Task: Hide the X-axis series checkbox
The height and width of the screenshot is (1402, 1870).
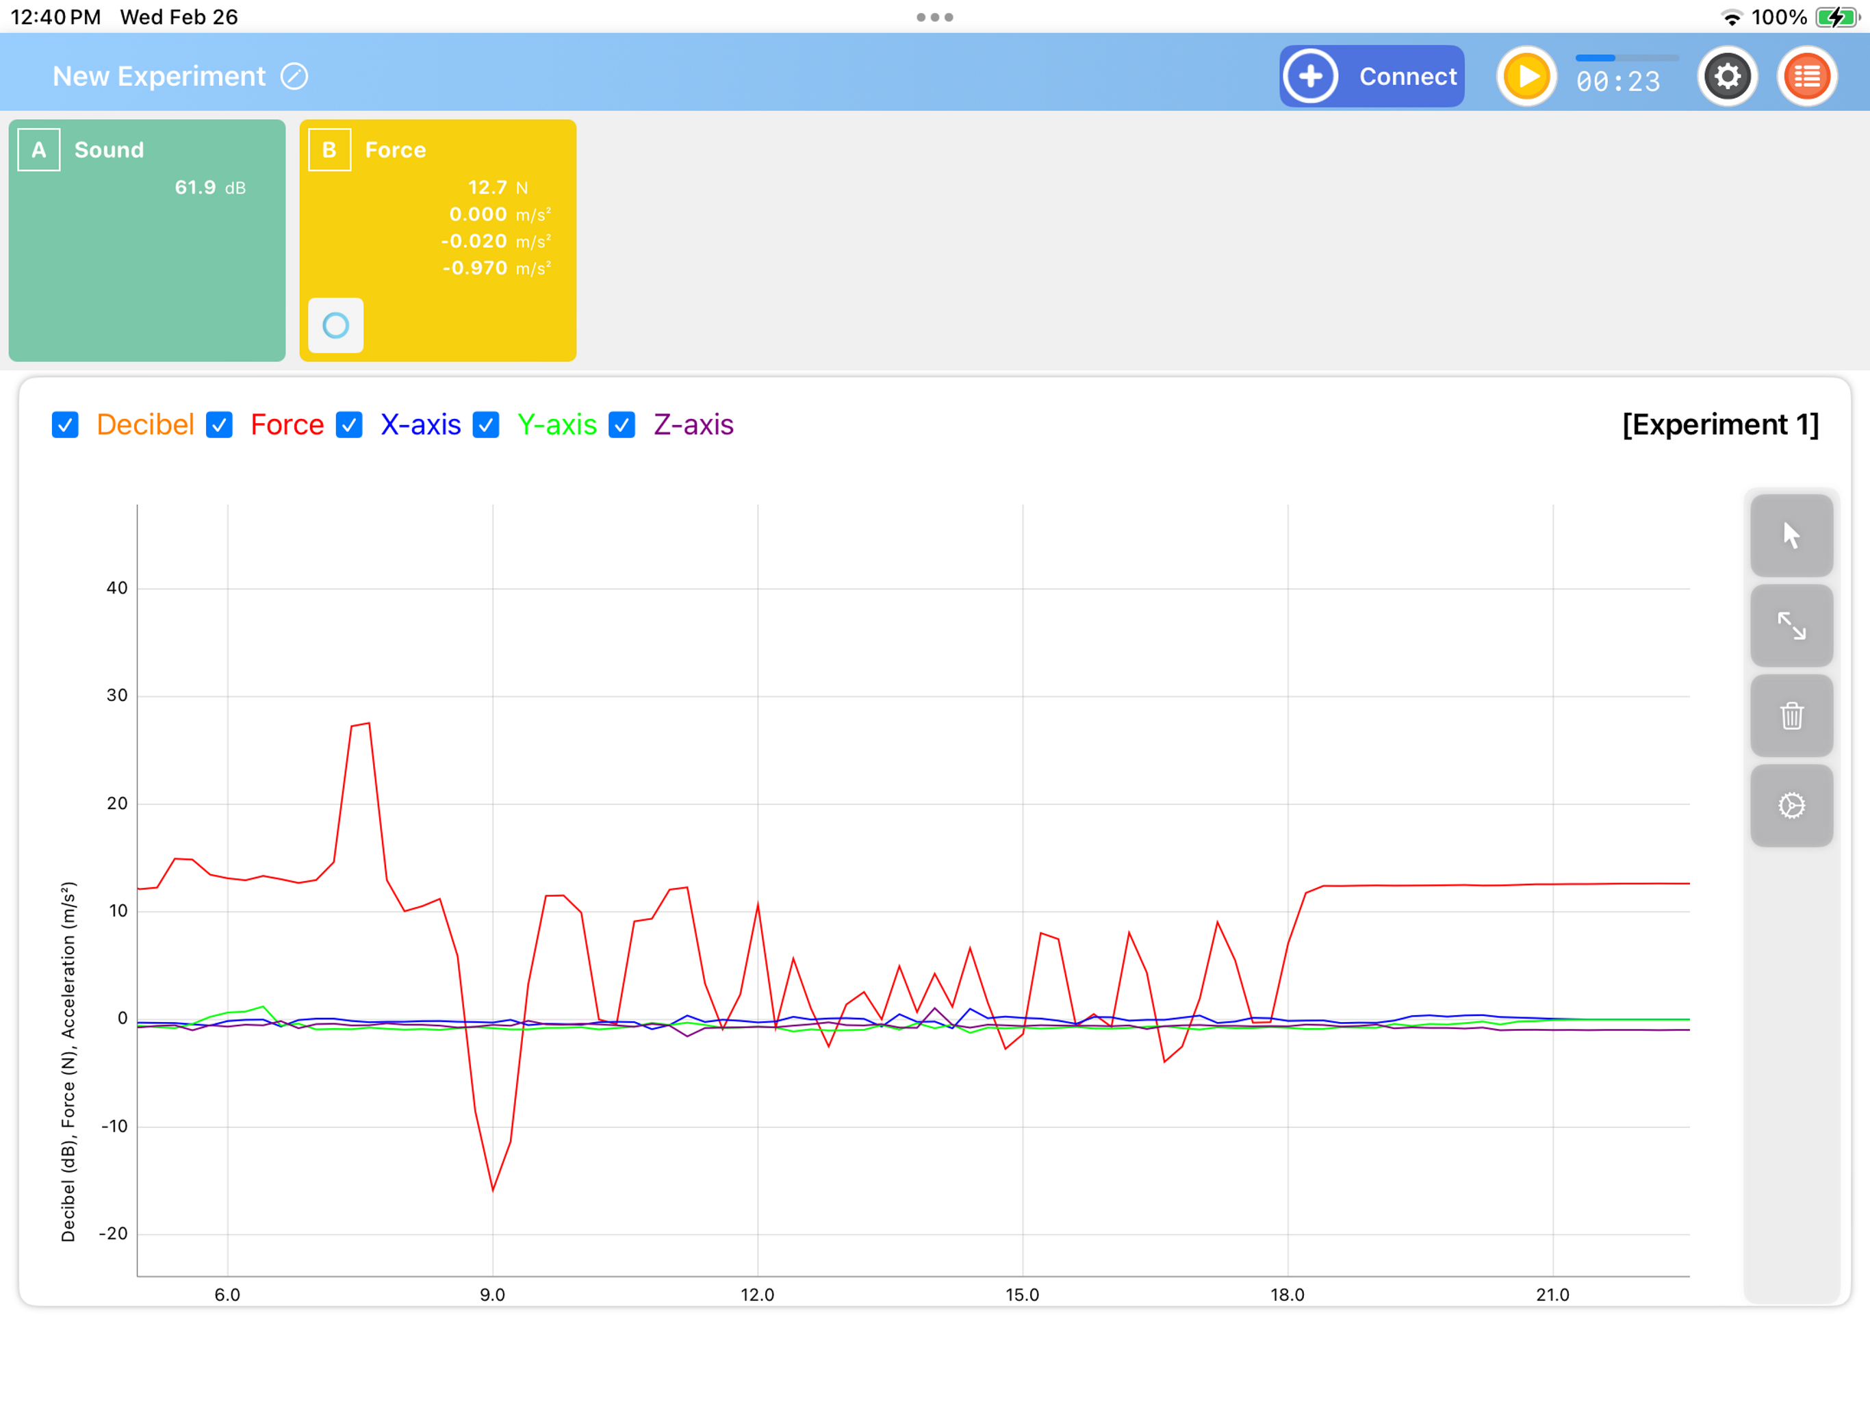Action: 349,424
